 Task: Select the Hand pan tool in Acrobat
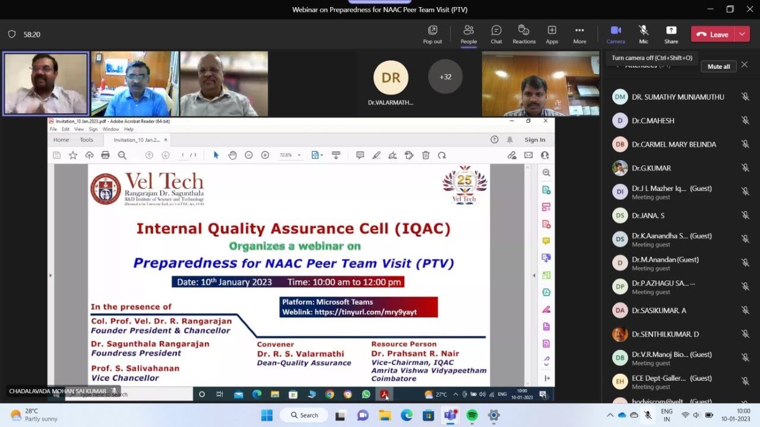232,155
